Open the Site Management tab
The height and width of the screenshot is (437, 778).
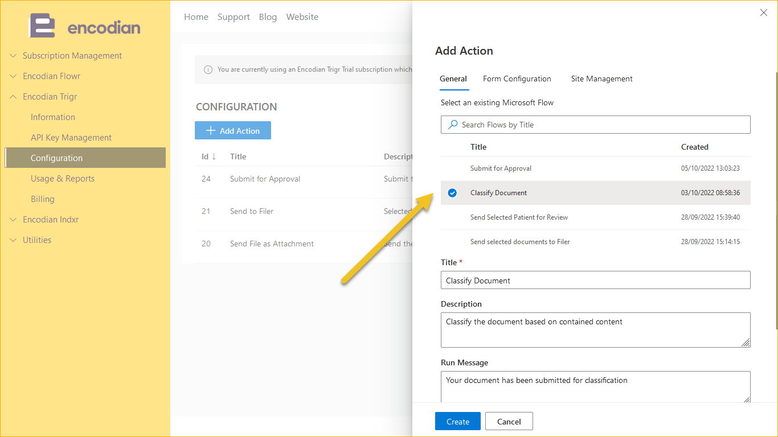point(601,79)
